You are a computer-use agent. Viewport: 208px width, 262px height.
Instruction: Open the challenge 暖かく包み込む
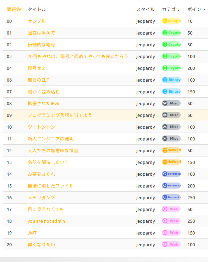point(44,92)
